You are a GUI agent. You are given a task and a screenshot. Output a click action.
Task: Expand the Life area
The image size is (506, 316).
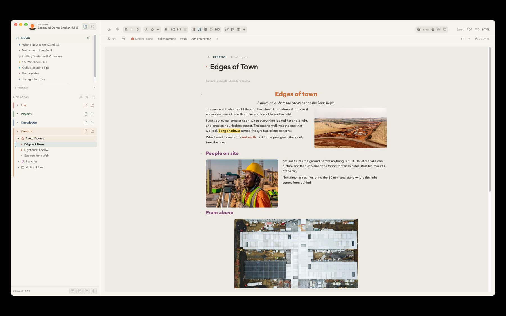coord(17,105)
